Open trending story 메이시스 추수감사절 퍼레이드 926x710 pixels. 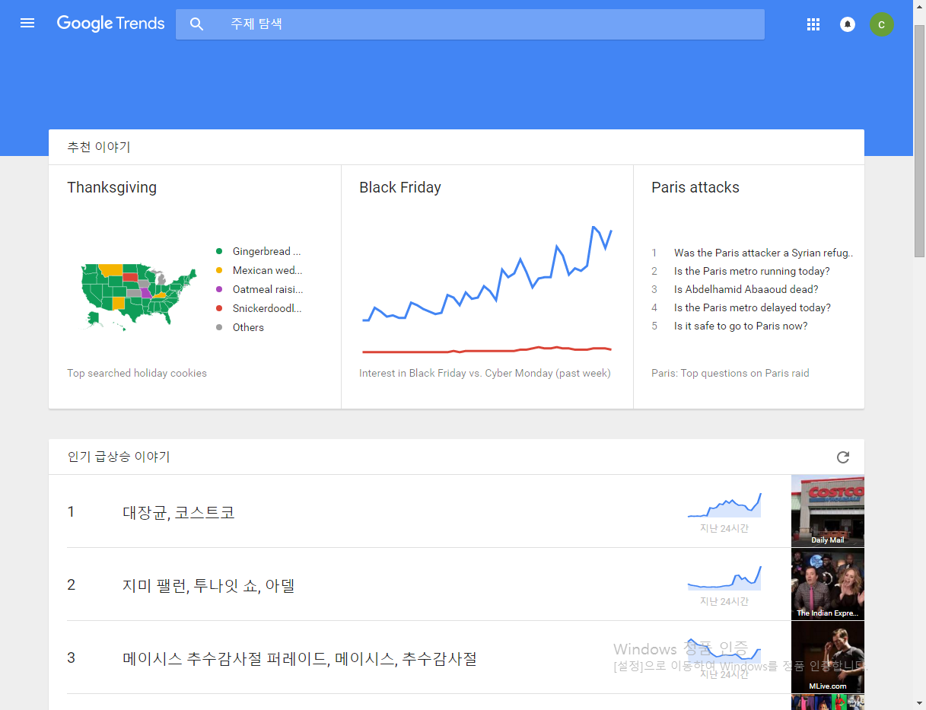tap(300, 658)
